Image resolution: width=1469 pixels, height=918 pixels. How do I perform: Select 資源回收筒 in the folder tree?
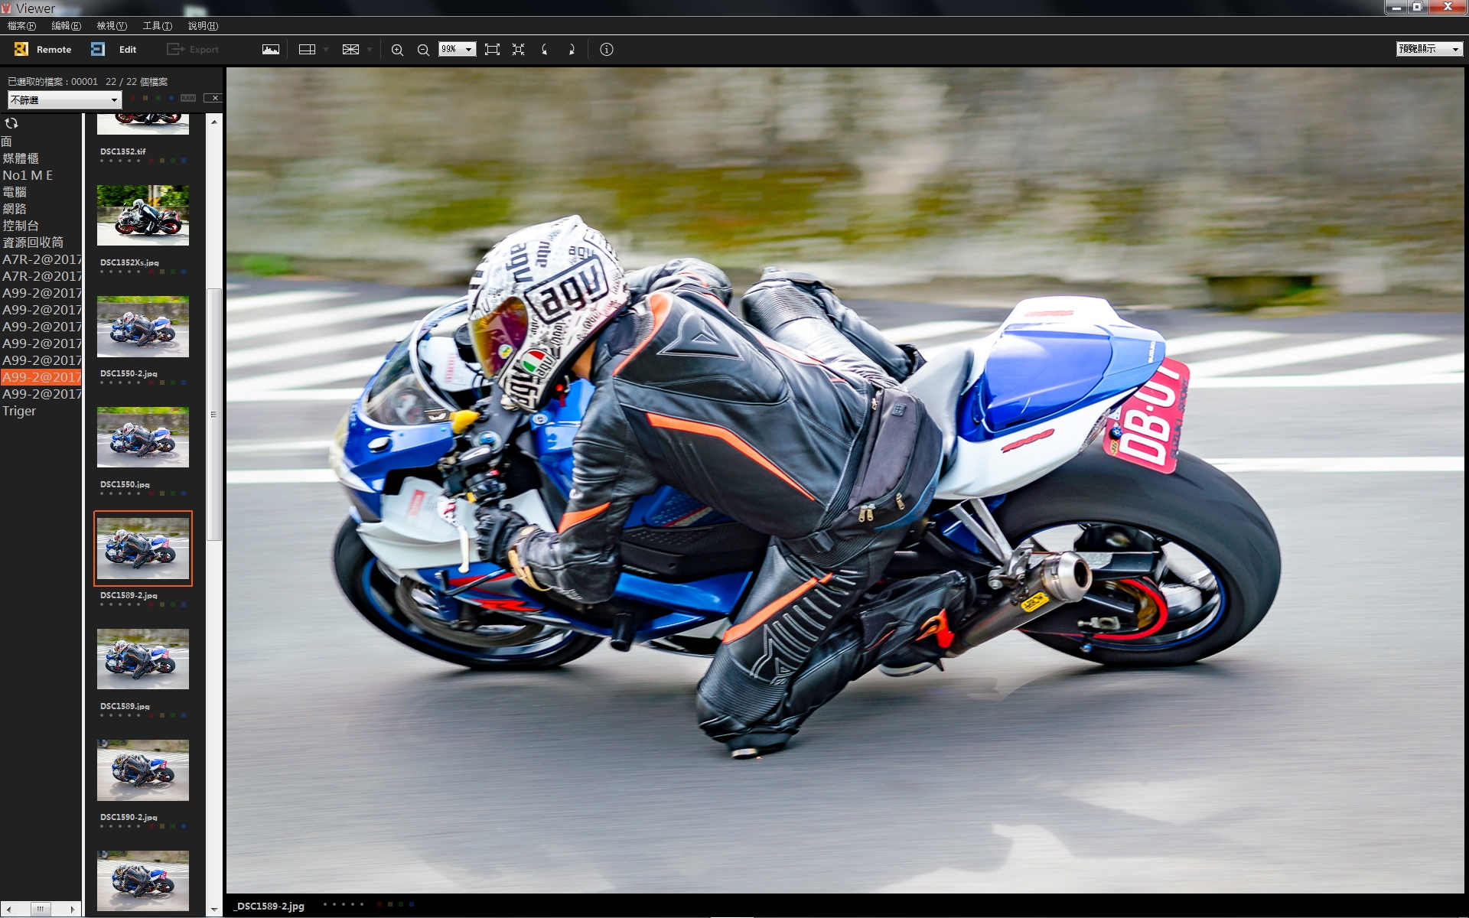click(33, 243)
